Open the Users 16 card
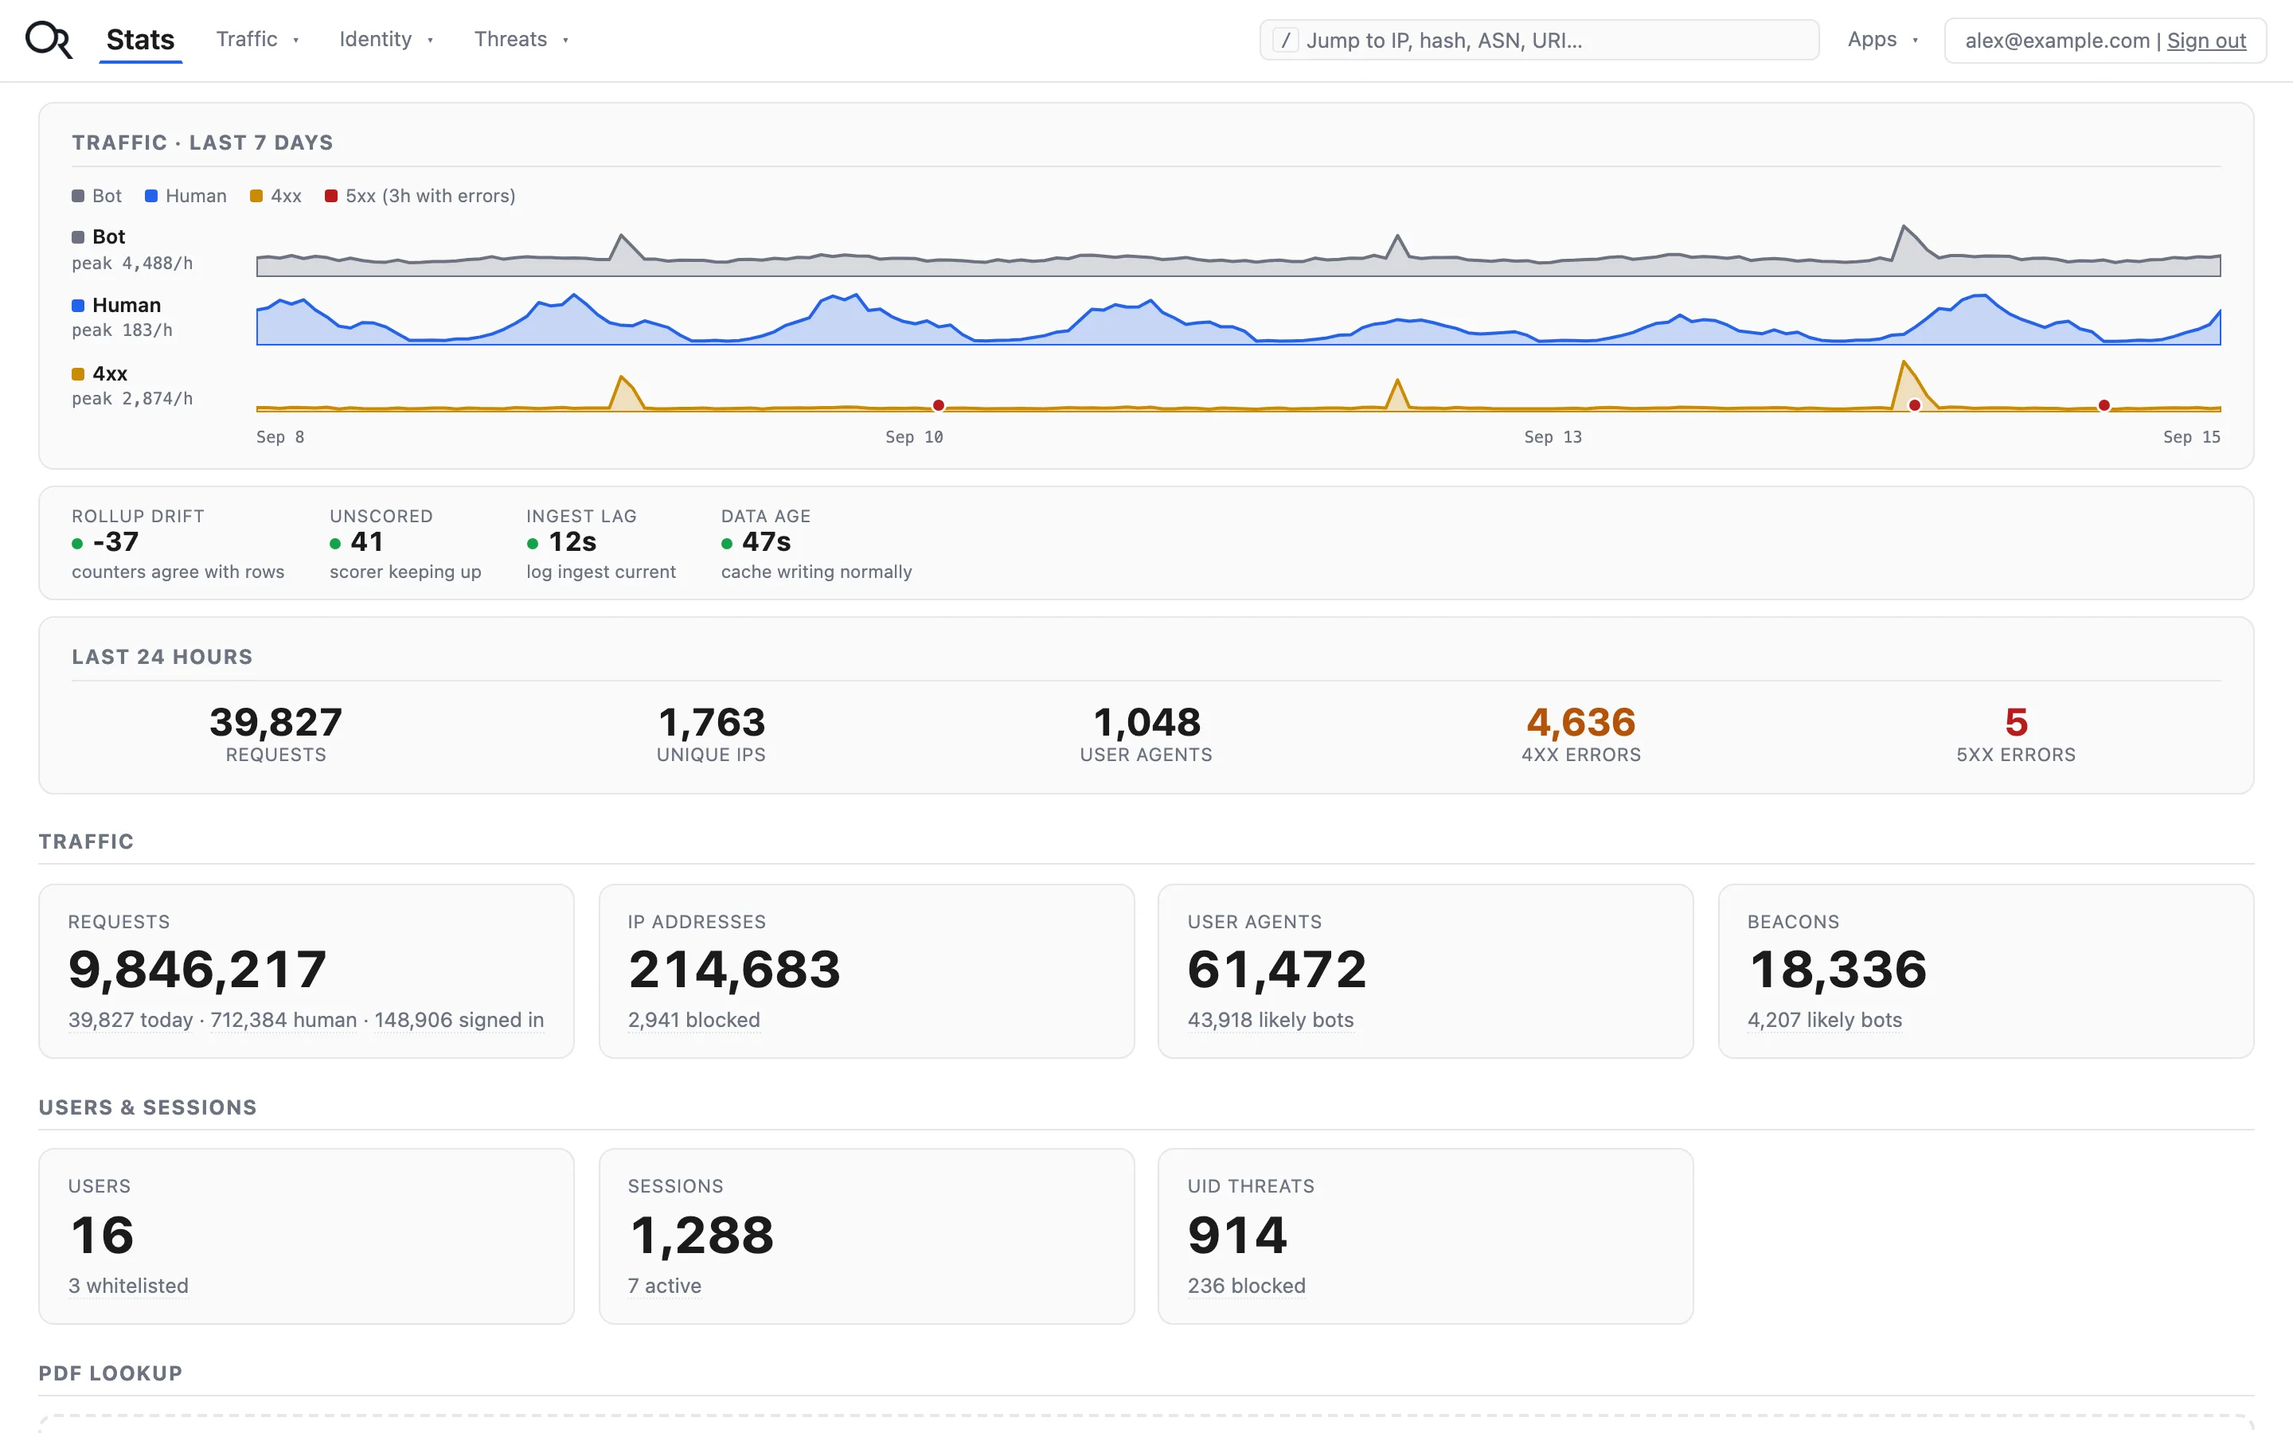The image size is (2293, 1433). coord(306,1236)
